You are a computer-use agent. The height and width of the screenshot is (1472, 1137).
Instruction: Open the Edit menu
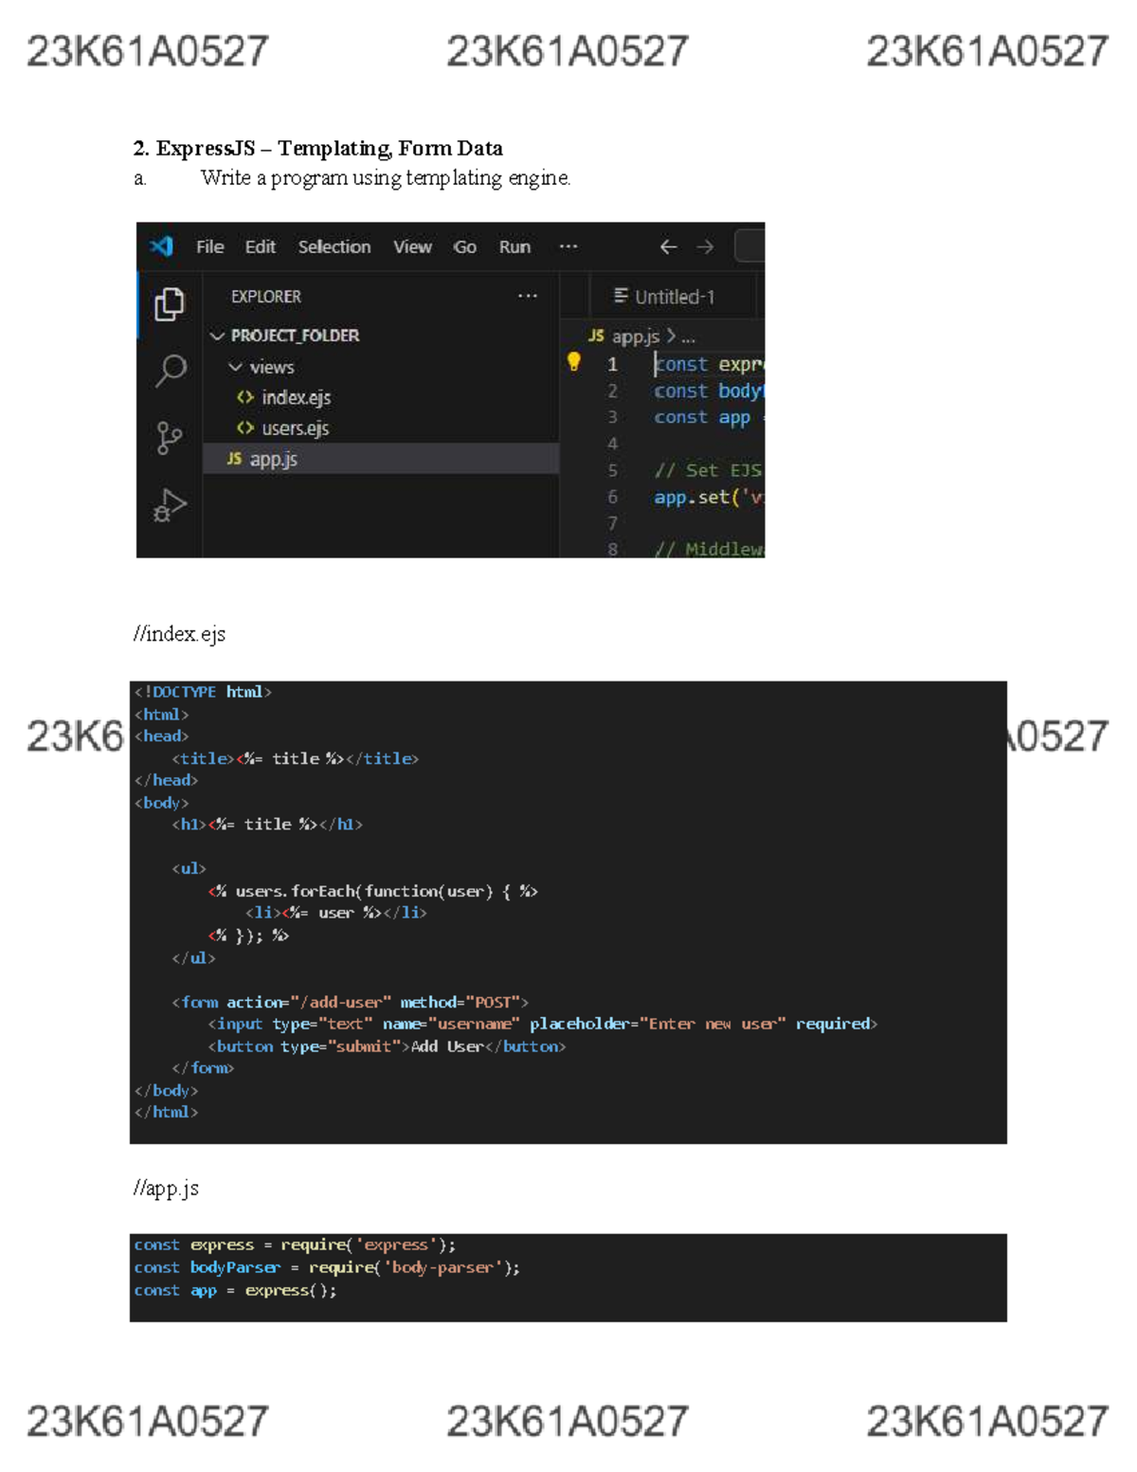coord(261,246)
